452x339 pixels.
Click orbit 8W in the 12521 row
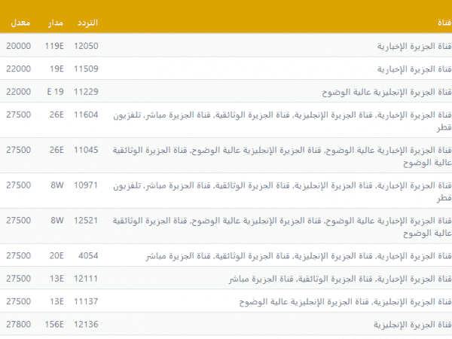tap(57, 221)
